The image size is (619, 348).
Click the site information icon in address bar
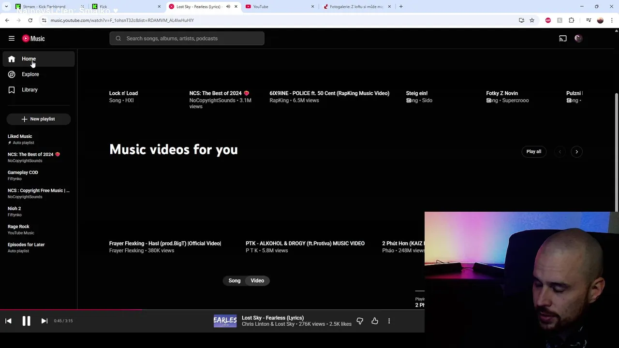[x=44, y=20]
